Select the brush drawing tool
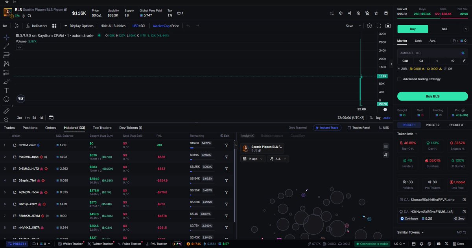 pyautogui.click(x=7, y=82)
